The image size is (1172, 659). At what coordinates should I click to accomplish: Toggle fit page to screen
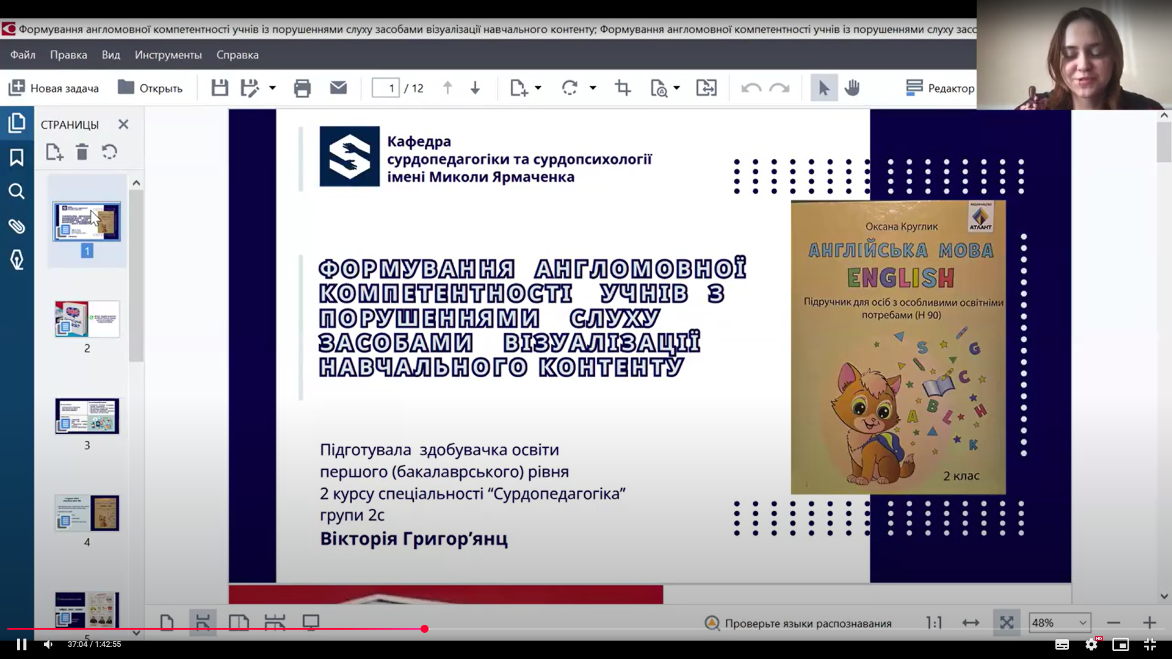coord(1007,622)
